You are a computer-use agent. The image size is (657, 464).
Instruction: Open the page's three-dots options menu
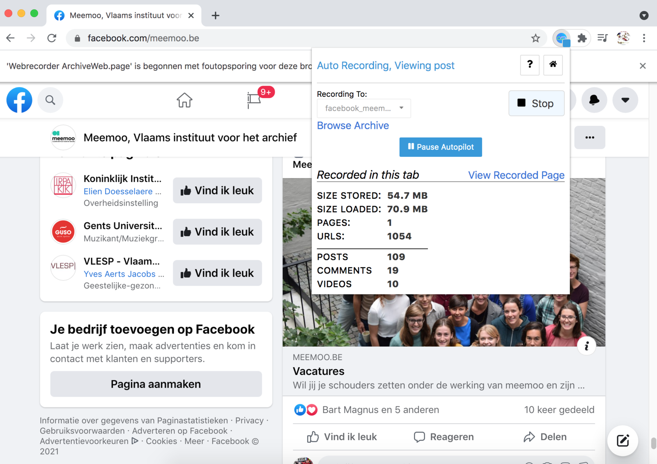590,138
